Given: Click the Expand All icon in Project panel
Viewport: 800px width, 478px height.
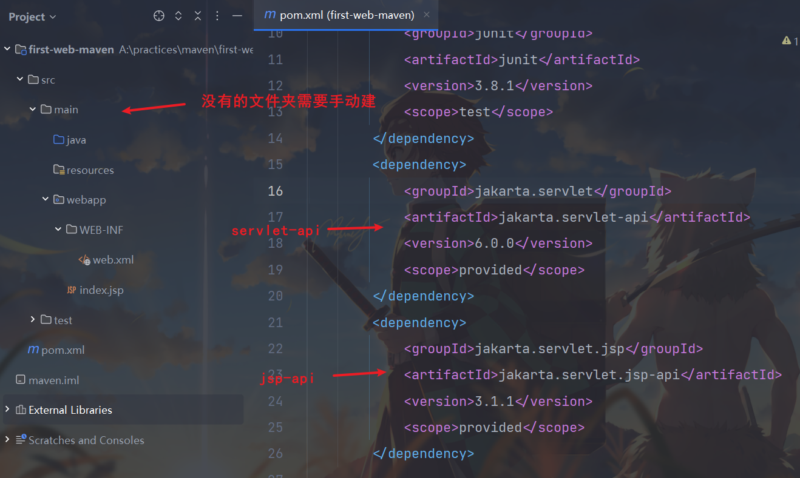Looking at the screenshot, I should click(178, 16).
